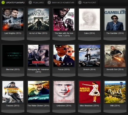Select the Cake movie poster

point(89,20)
